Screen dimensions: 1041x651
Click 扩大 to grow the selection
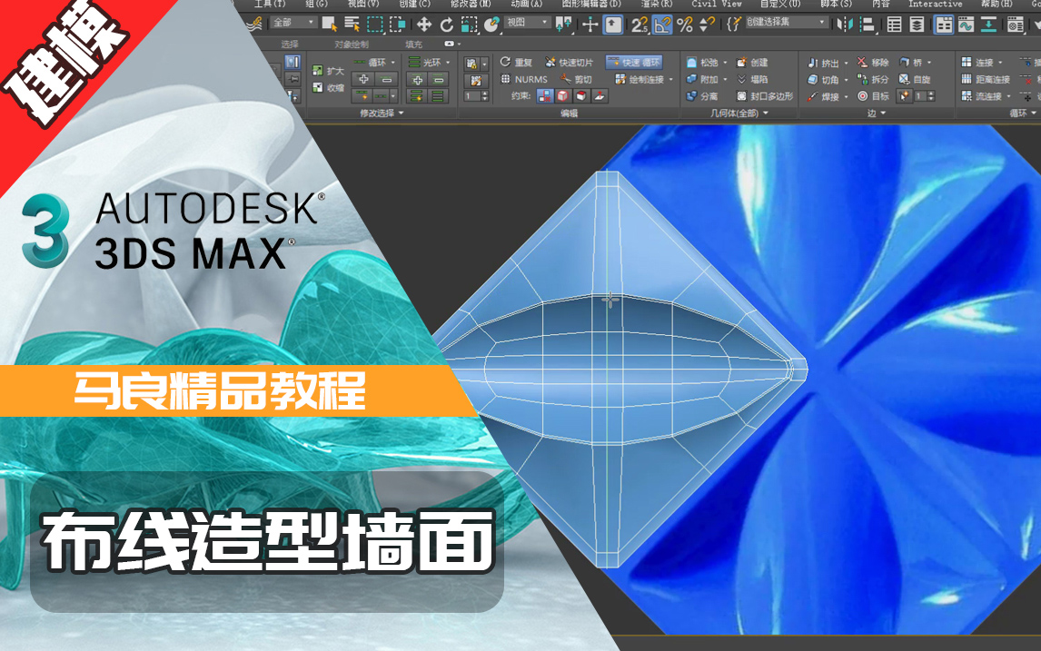[329, 71]
